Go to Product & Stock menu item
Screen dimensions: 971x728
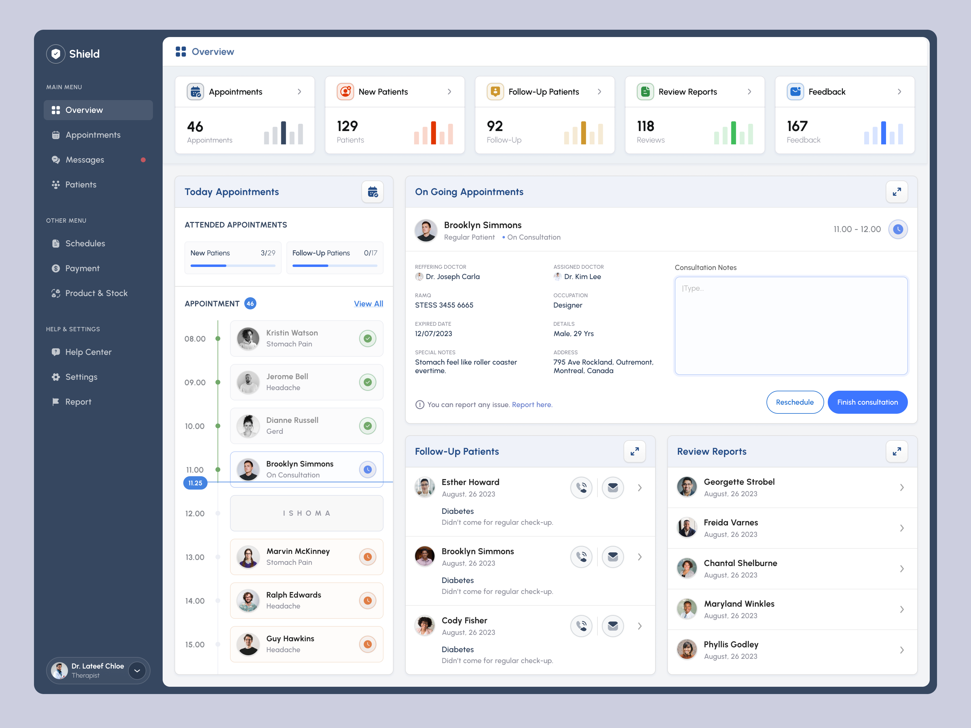pyautogui.click(x=96, y=293)
